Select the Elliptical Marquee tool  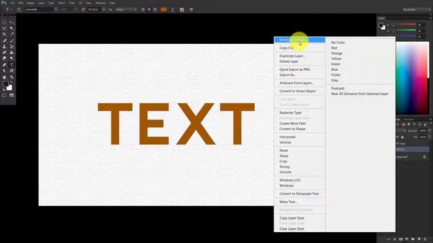click(x=5, y=22)
